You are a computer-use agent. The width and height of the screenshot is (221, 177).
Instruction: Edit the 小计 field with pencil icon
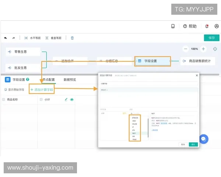pyautogui.click(x=66, y=100)
